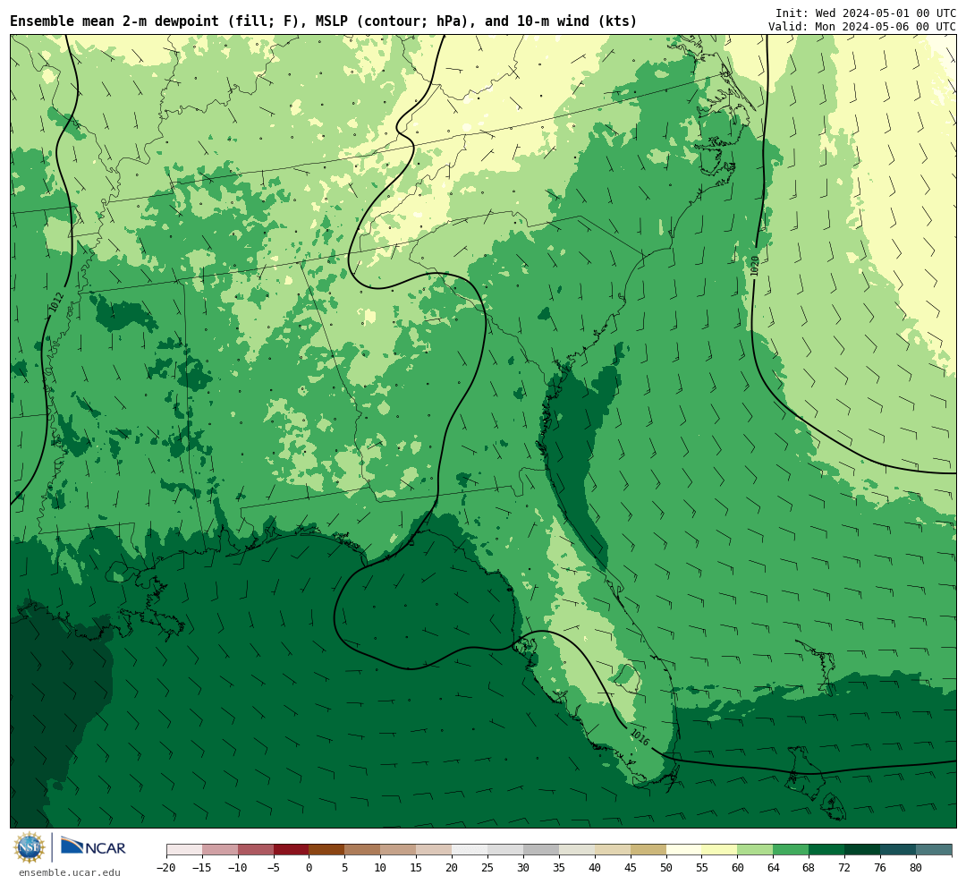
Task: Click the NCAR logo
Action: 93,848
